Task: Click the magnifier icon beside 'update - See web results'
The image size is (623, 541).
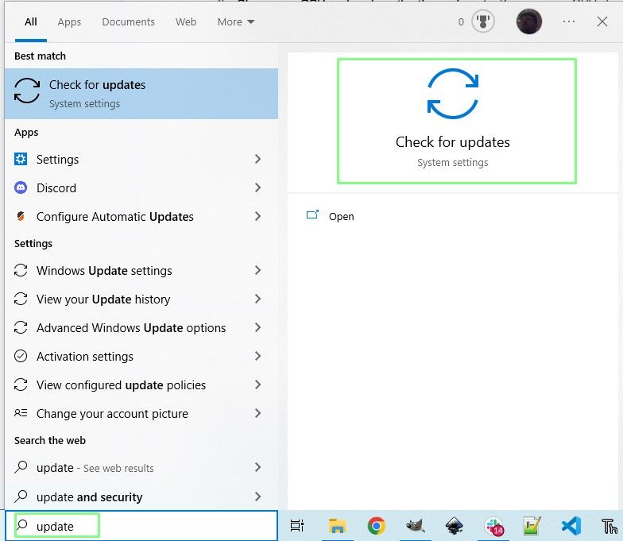Action: [21, 467]
